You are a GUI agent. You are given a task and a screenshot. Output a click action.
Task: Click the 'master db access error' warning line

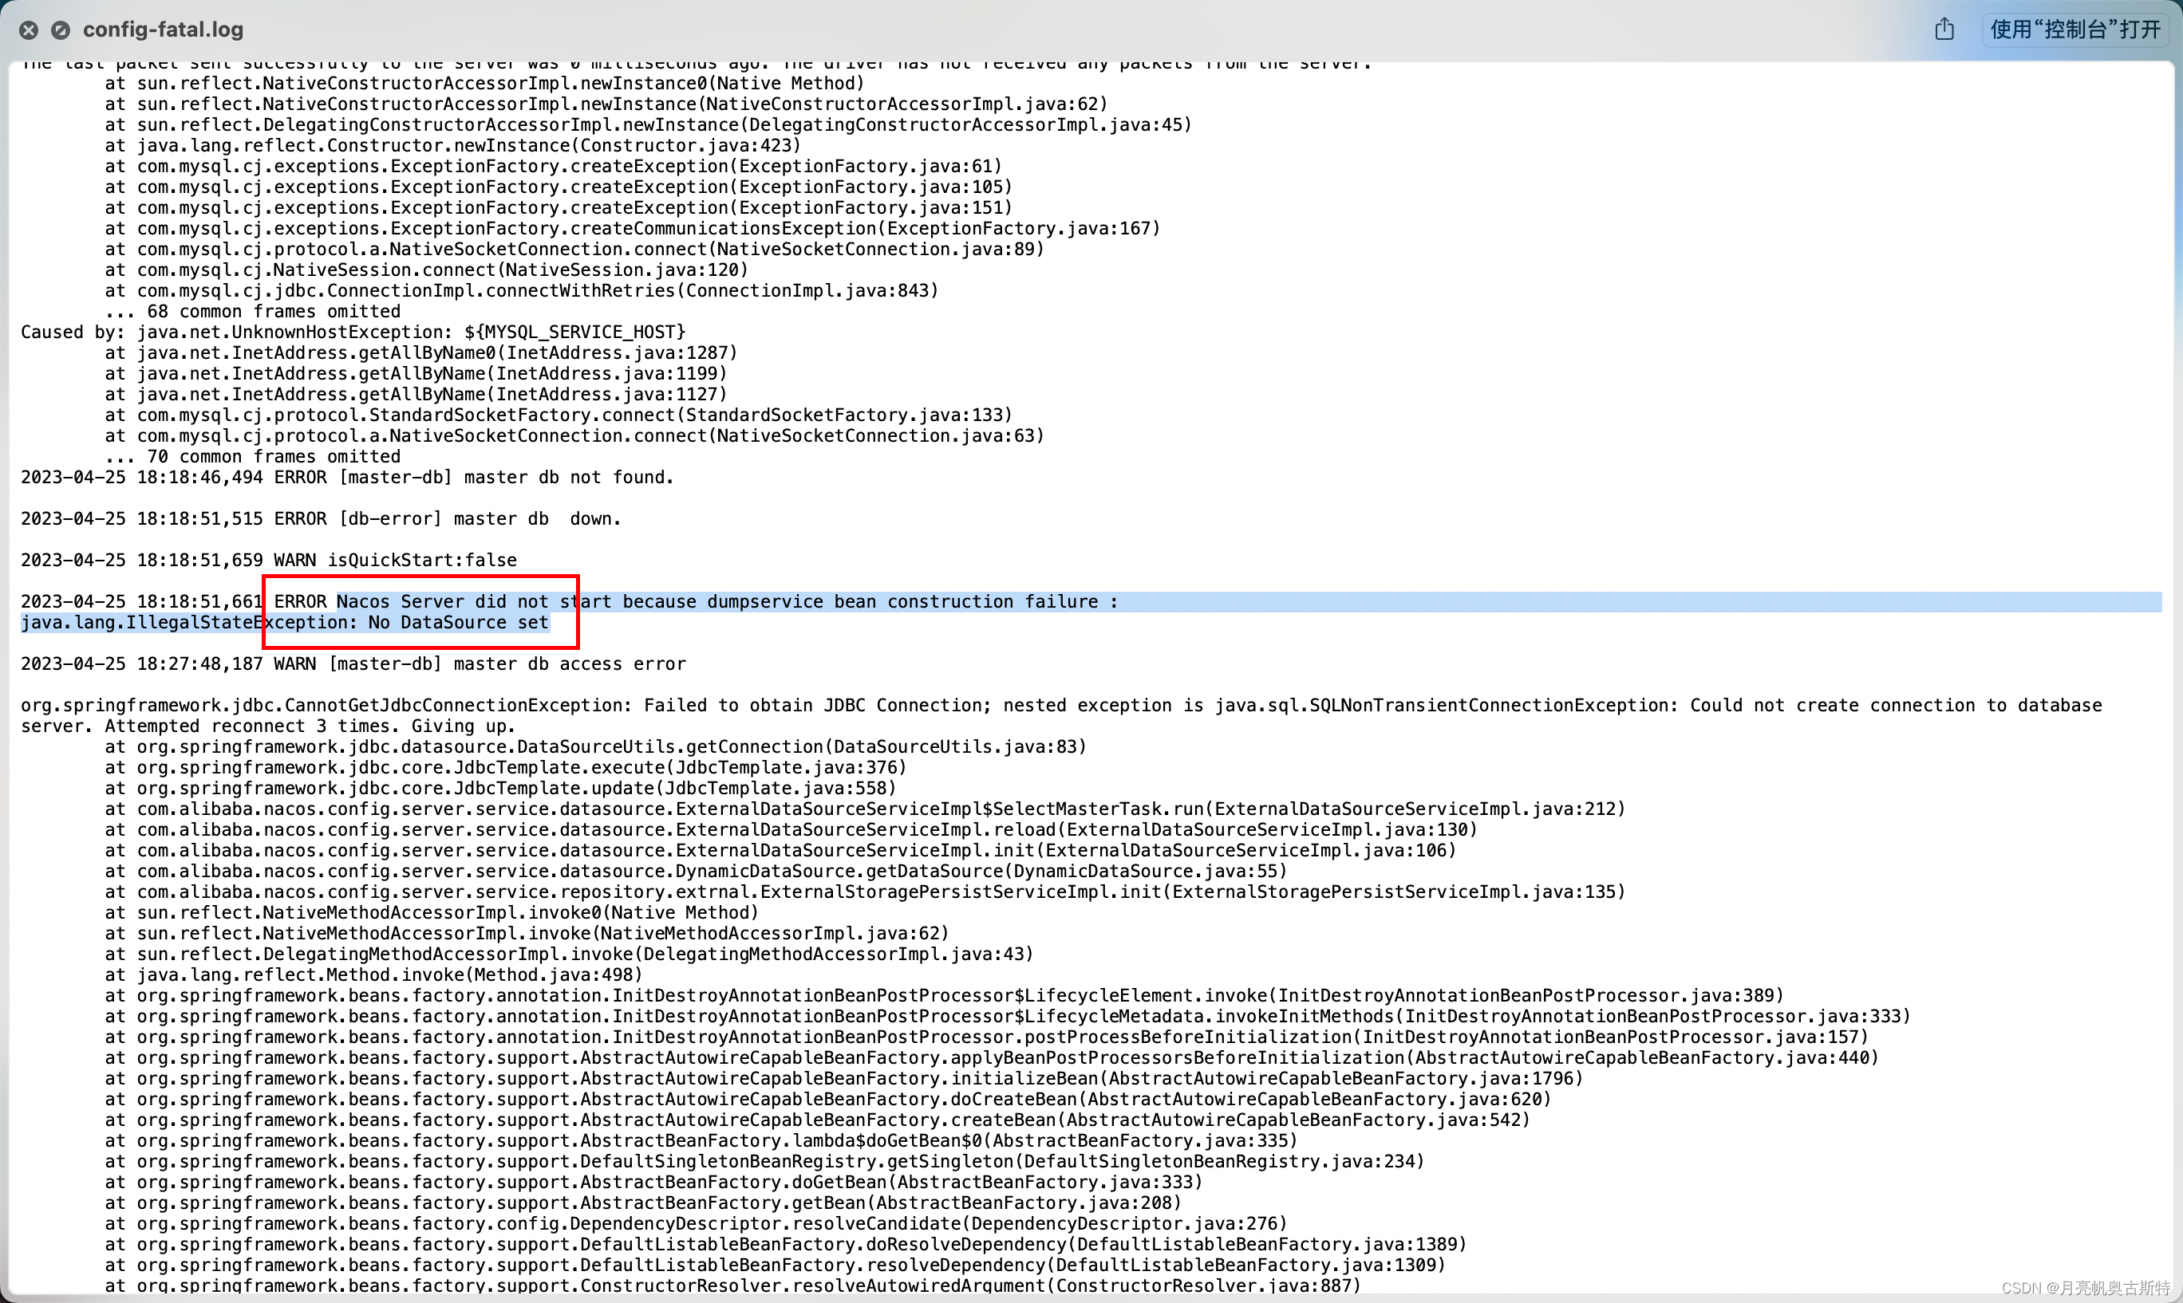[x=353, y=663]
